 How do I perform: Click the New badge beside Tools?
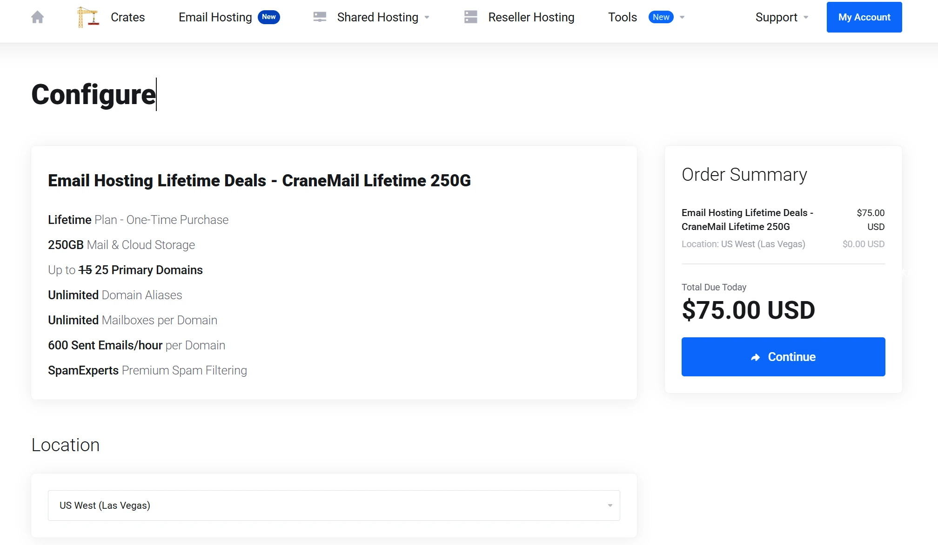coord(661,17)
